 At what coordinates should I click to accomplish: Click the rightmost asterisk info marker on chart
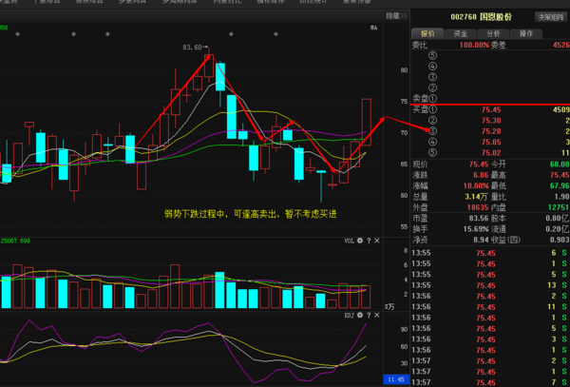click(275, 34)
